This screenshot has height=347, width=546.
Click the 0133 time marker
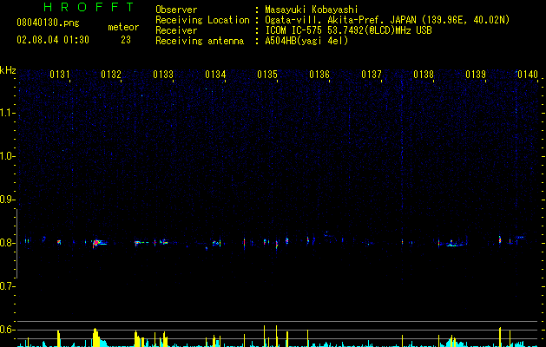pos(163,75)
